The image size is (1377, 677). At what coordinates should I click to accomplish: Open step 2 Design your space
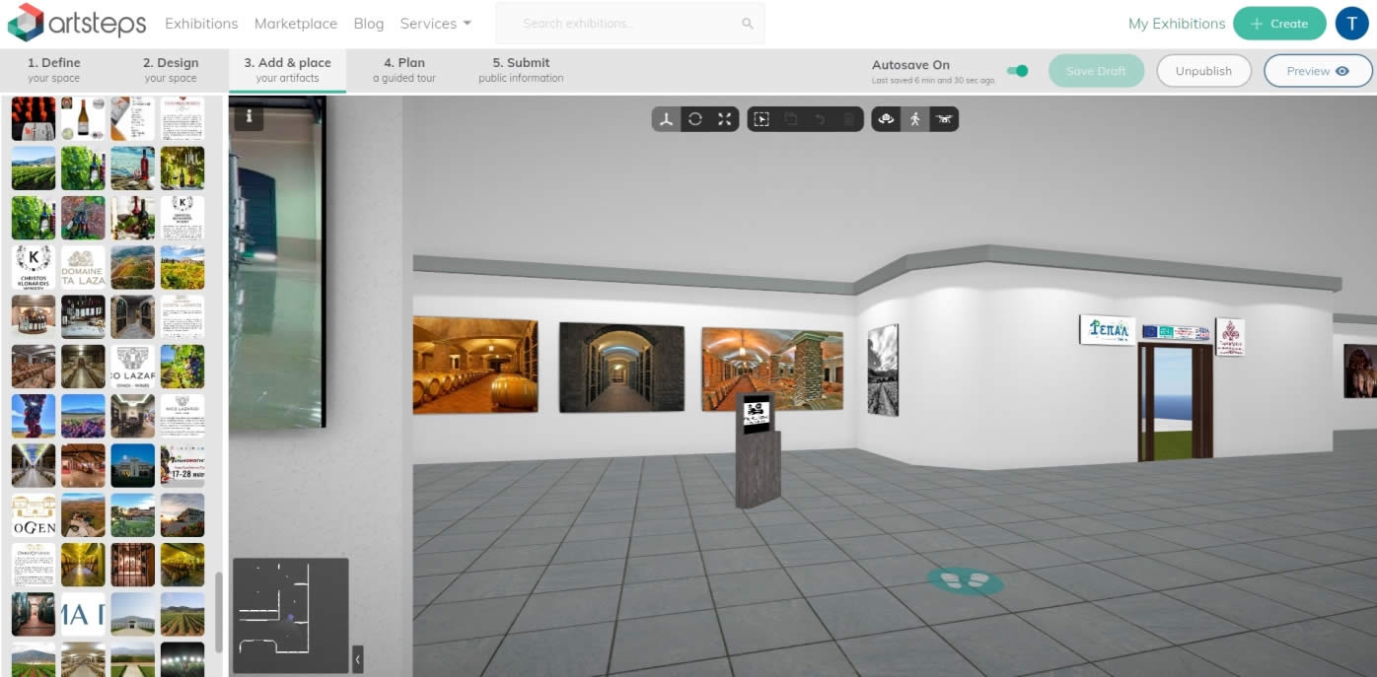click(171, 70)
